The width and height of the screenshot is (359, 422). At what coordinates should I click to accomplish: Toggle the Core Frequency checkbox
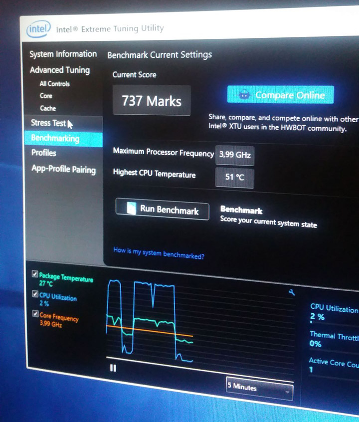35,314
